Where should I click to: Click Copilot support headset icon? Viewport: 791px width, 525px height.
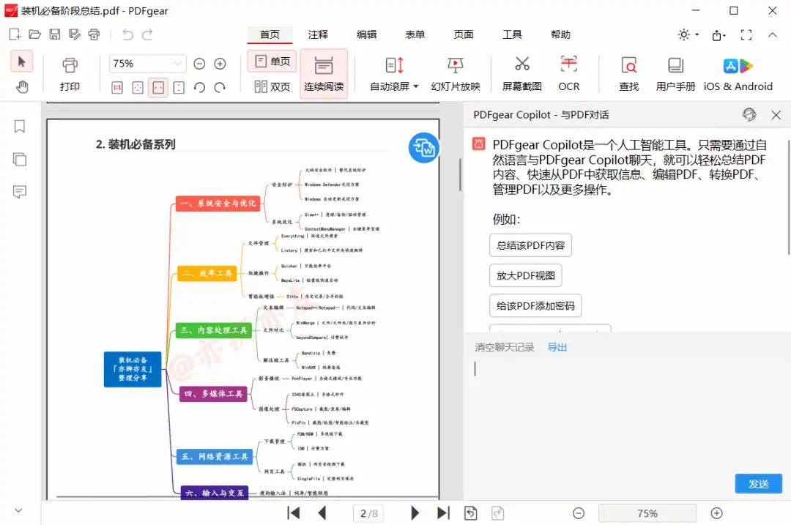[749, 114]
